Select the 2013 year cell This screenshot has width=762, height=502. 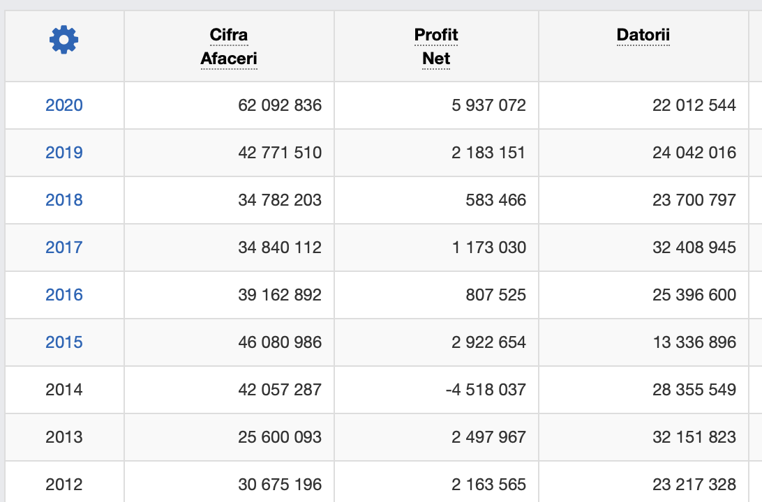[x=64, y=437]
